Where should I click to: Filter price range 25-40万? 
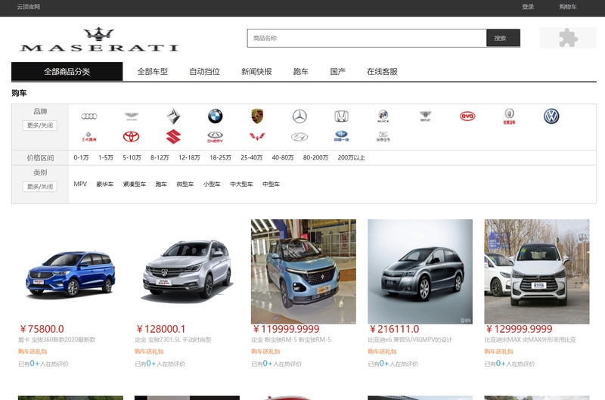click(252, 158)
